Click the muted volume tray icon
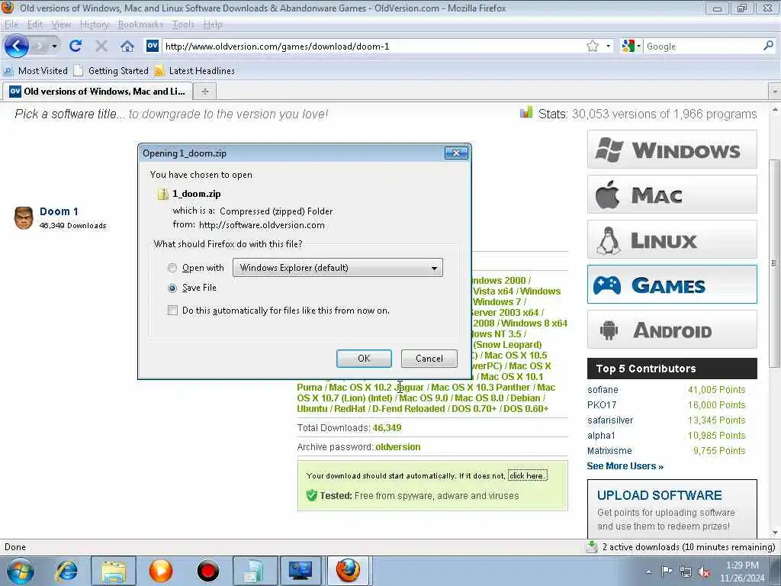Image resolution: width=781 pixels, height=586 pixels. tap(704, 572)
